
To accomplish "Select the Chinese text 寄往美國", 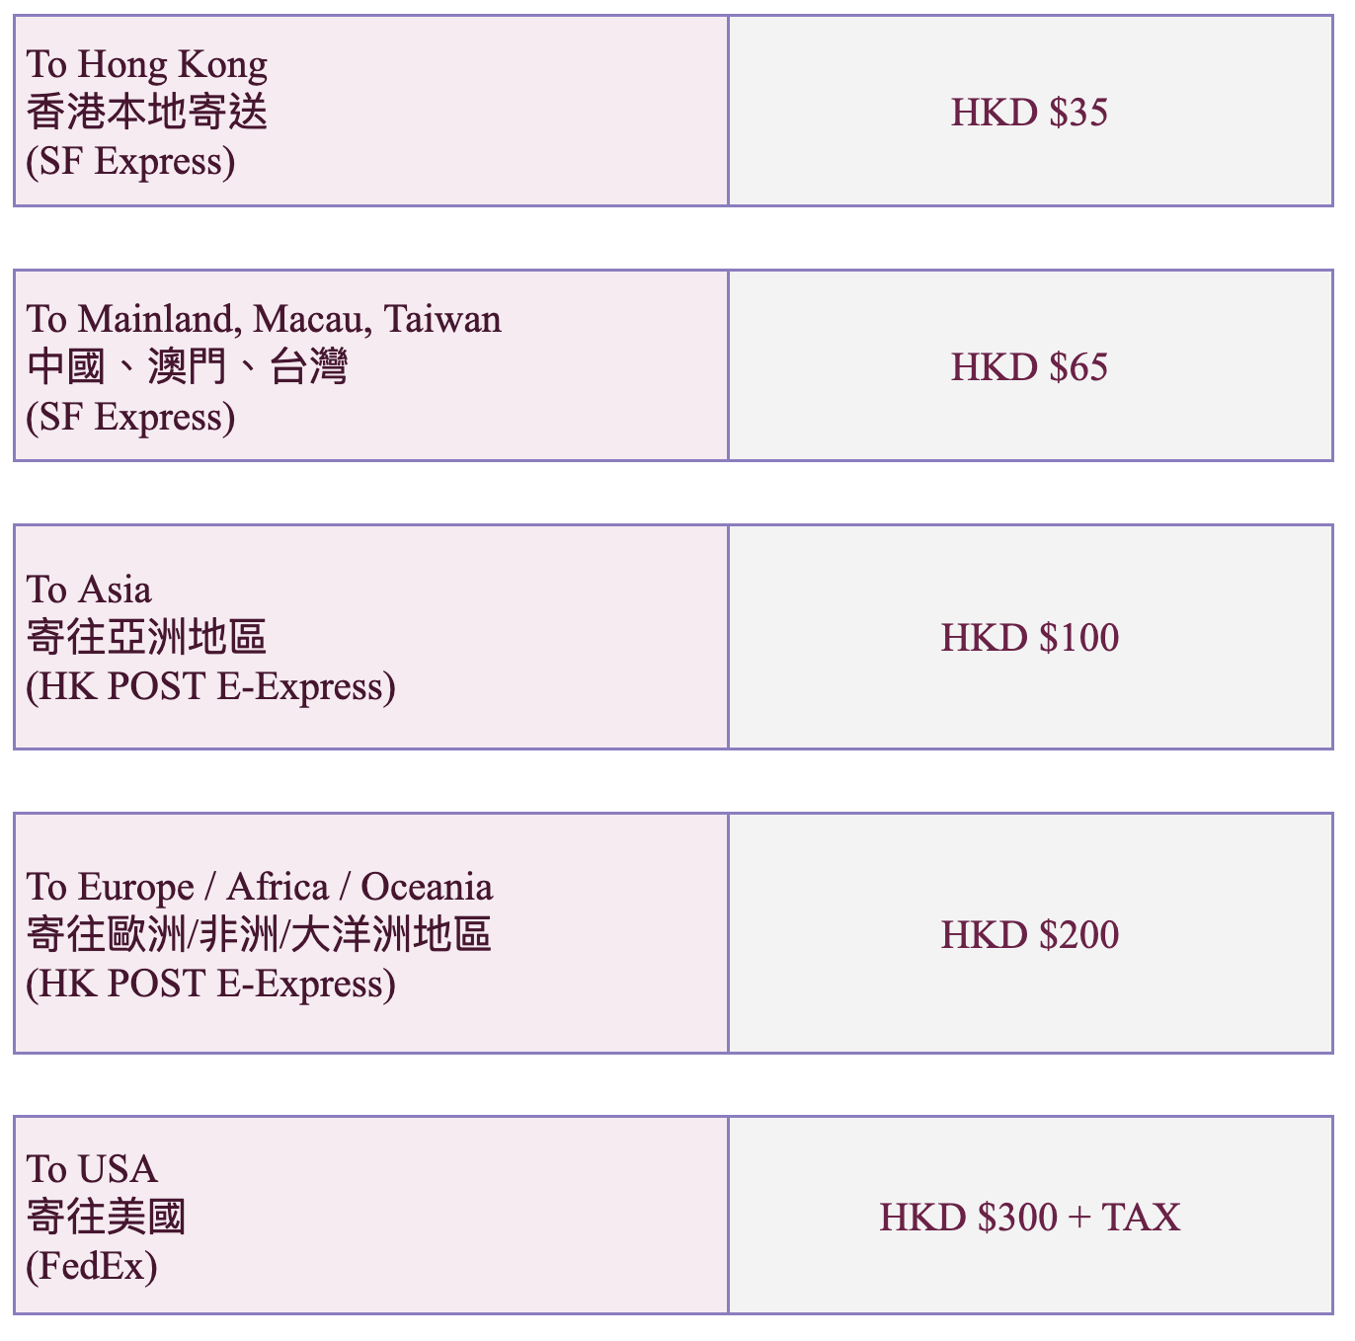I will click(x=107, y=1217).
